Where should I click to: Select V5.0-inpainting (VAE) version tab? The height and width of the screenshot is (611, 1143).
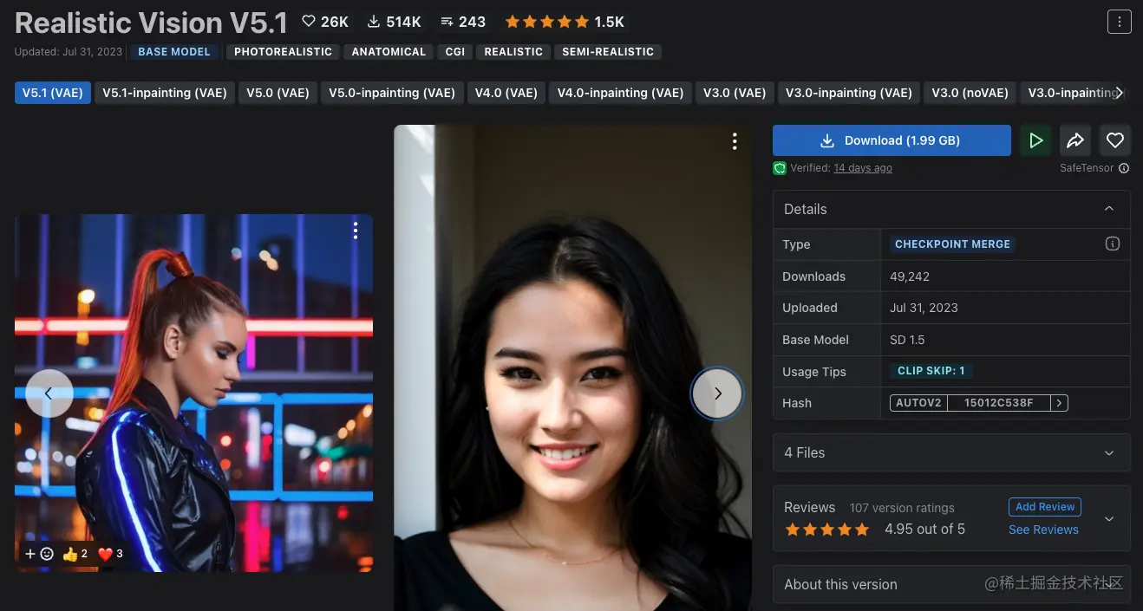[392, 93]
